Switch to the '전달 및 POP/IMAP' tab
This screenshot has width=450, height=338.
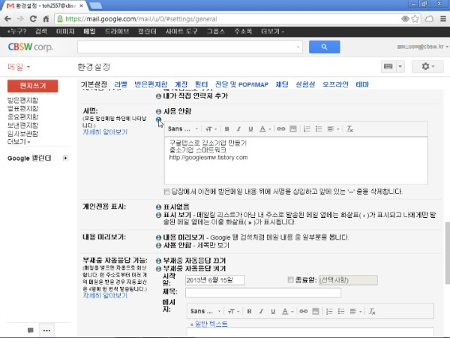(241, 84)
